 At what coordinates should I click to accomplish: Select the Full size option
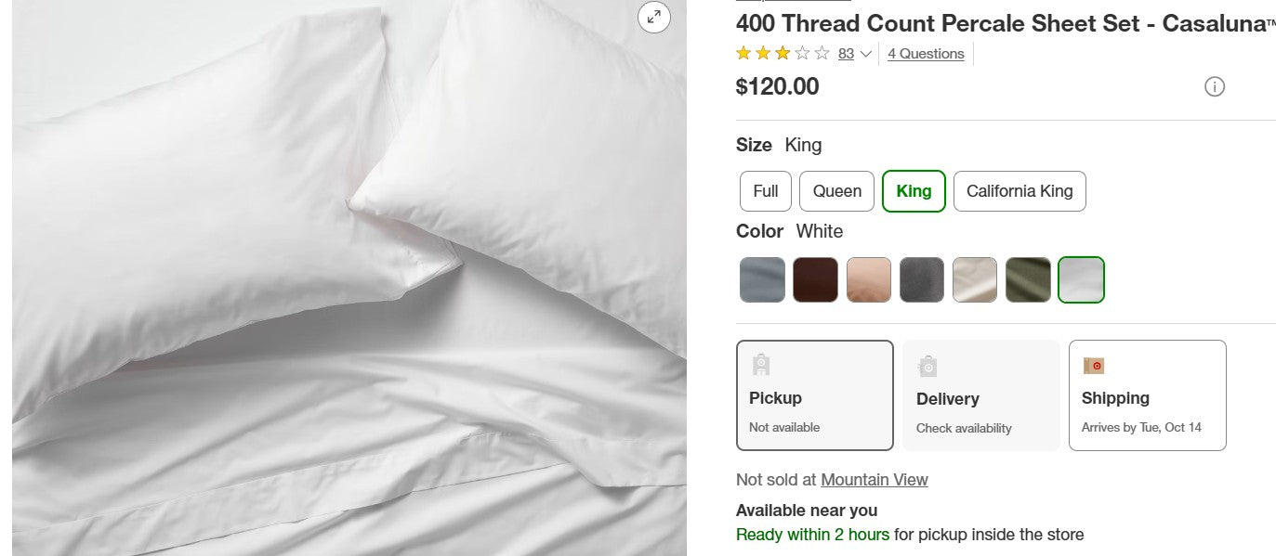pyautogui.click(x=765, y=191)
